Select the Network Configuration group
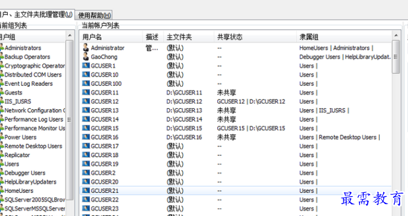 tap(35, 110)
